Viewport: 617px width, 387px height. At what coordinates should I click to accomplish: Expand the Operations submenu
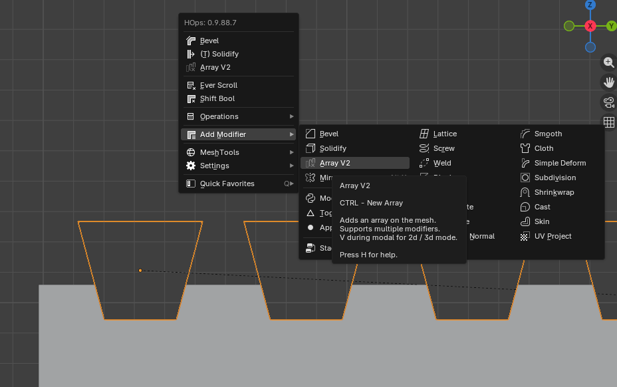coord(238,116)
